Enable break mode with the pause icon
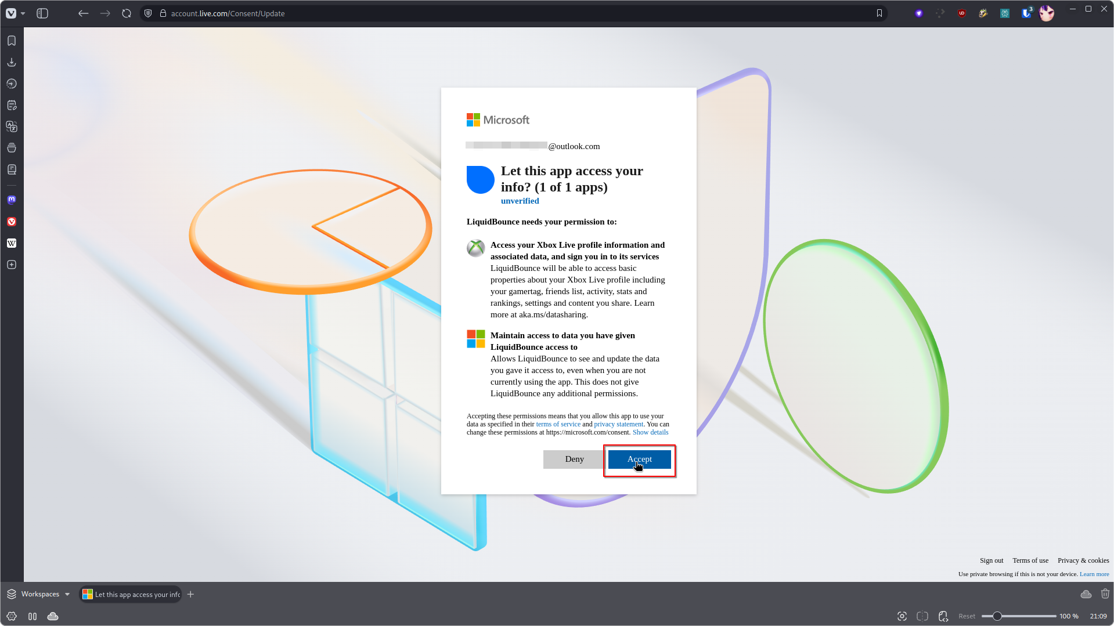The image size is (1114, 626). [x=32, y=616]
